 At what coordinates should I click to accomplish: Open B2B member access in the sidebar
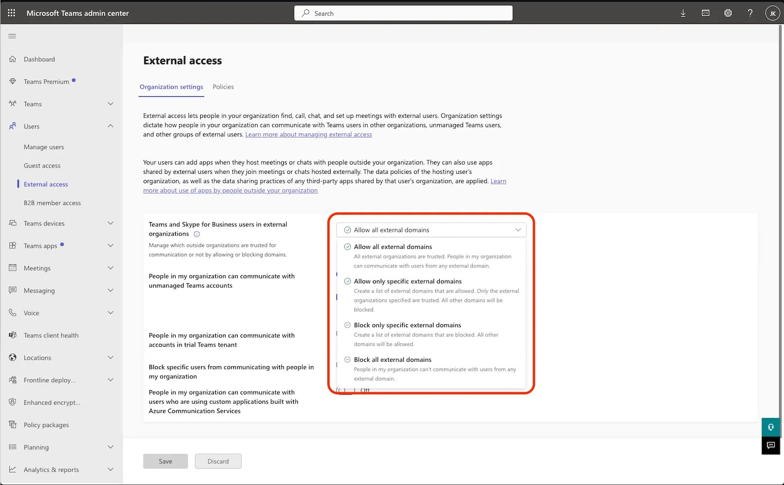pyautogui.click(x=52, y=203)
